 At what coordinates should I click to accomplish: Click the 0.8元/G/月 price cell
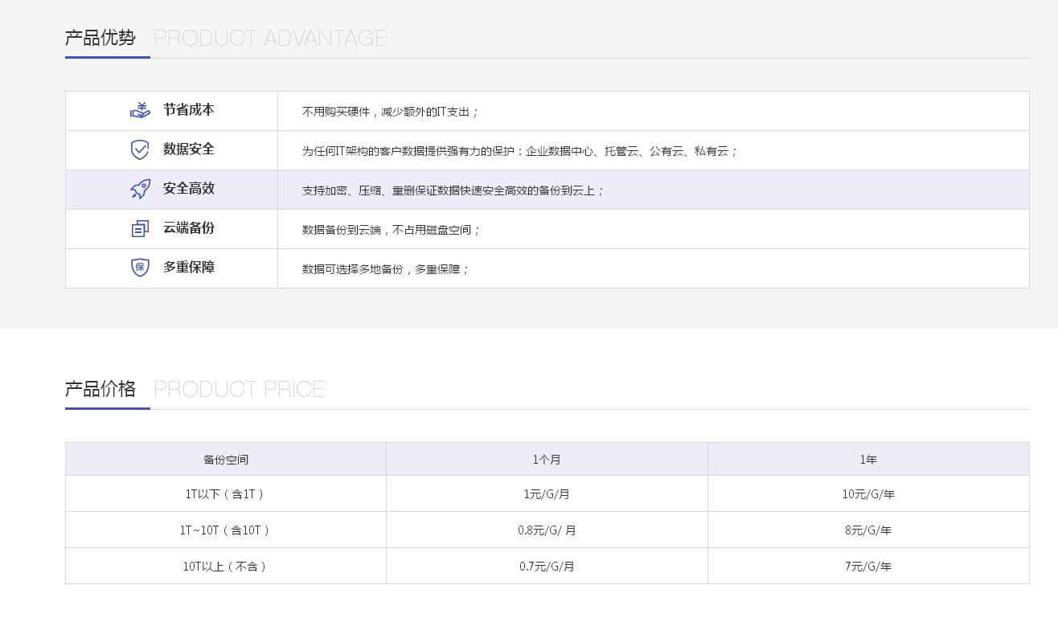[x=547, y=530]
